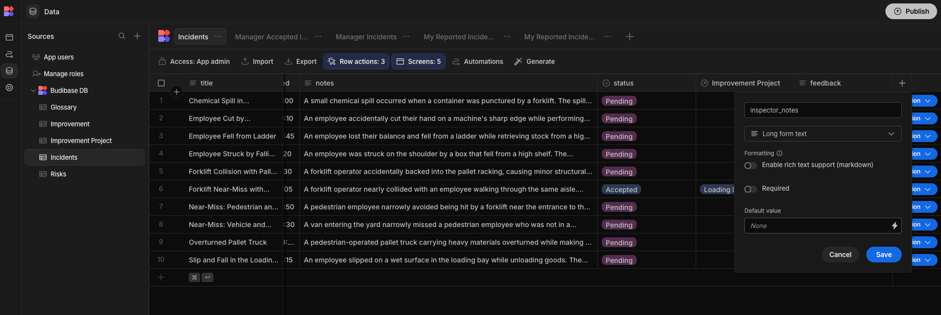This screenshot has width=941, height=315.
Task: Click the Loading relationship badge in row 6
Action: tap(717, 190)
